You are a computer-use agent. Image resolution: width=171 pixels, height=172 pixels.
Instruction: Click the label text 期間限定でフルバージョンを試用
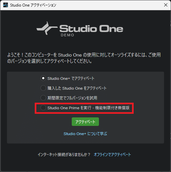pyautogui.click(x=72, y=98)
